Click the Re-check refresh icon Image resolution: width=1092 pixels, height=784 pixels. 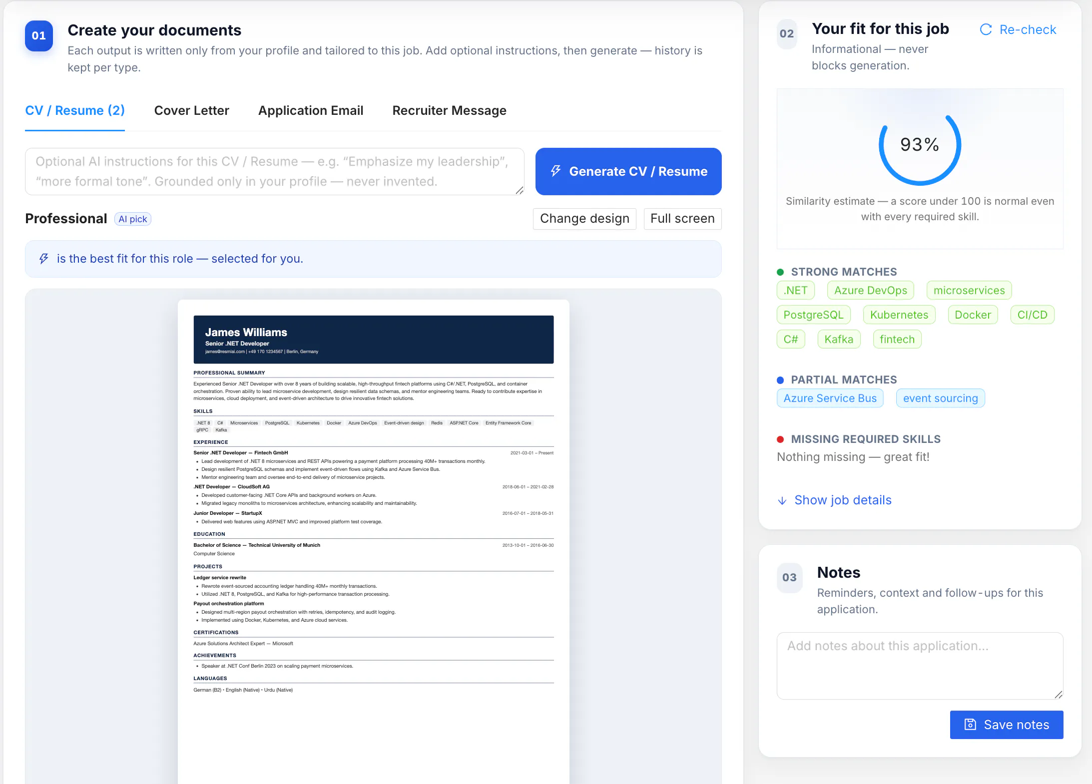(x=986, y=29)
